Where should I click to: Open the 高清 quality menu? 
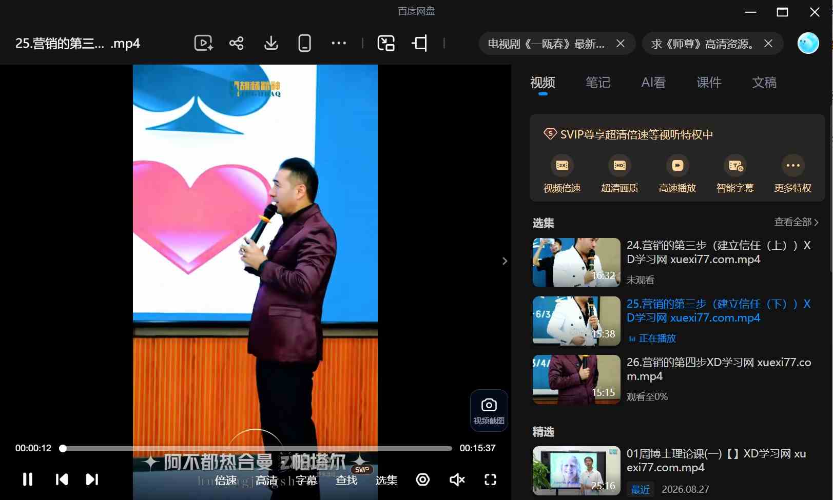click(x=266, y=480)
